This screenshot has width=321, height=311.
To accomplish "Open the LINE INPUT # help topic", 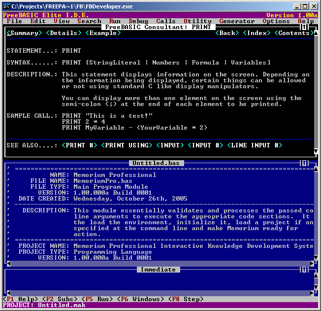I will pyautogui.click(x=255, y=145).
